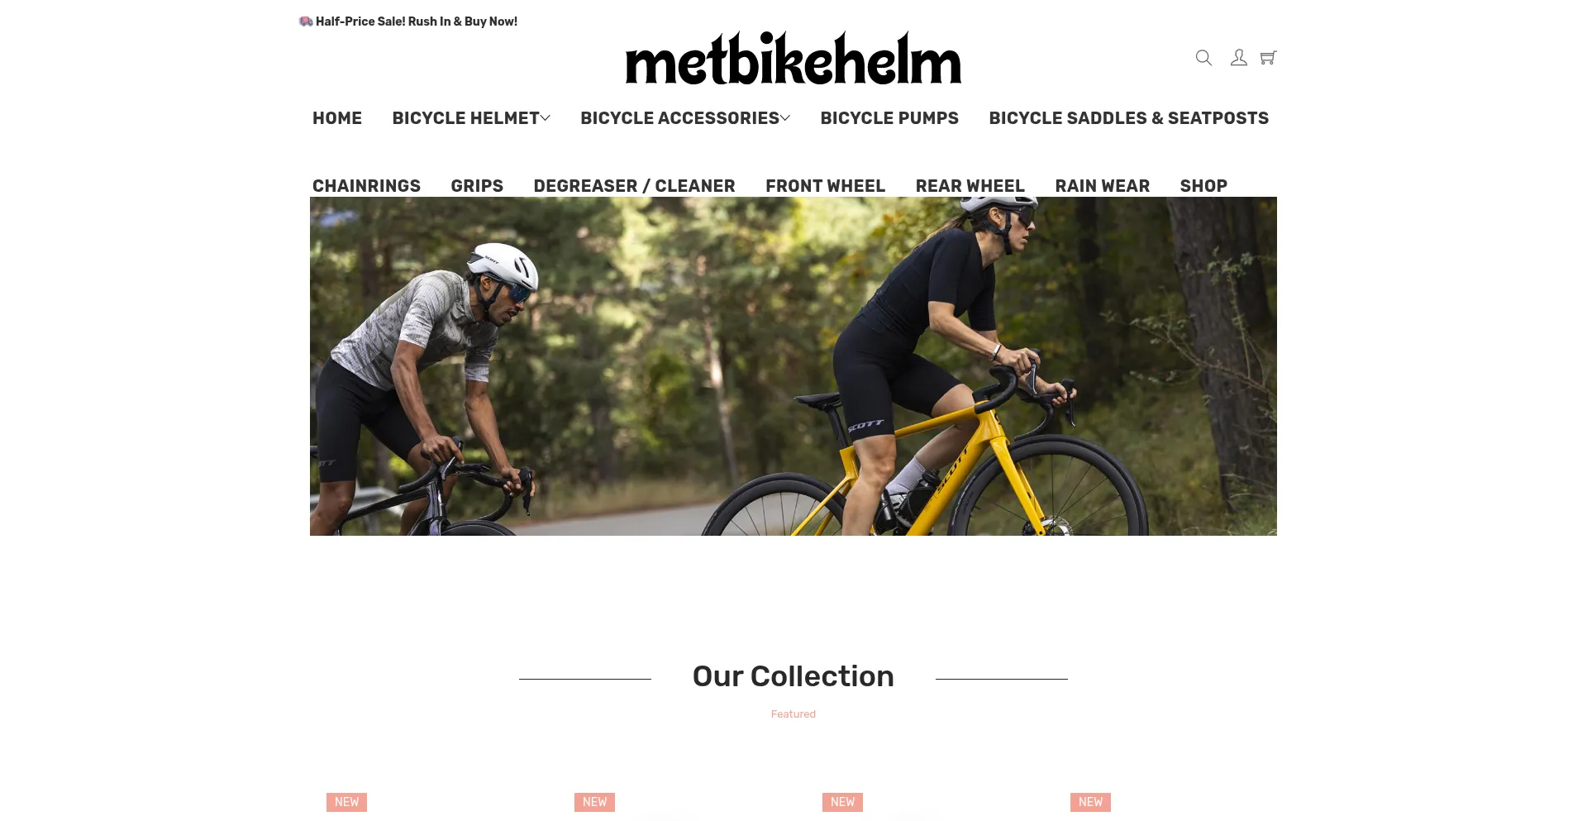Open the Bicycle Pumps menu item

(889, 118)
